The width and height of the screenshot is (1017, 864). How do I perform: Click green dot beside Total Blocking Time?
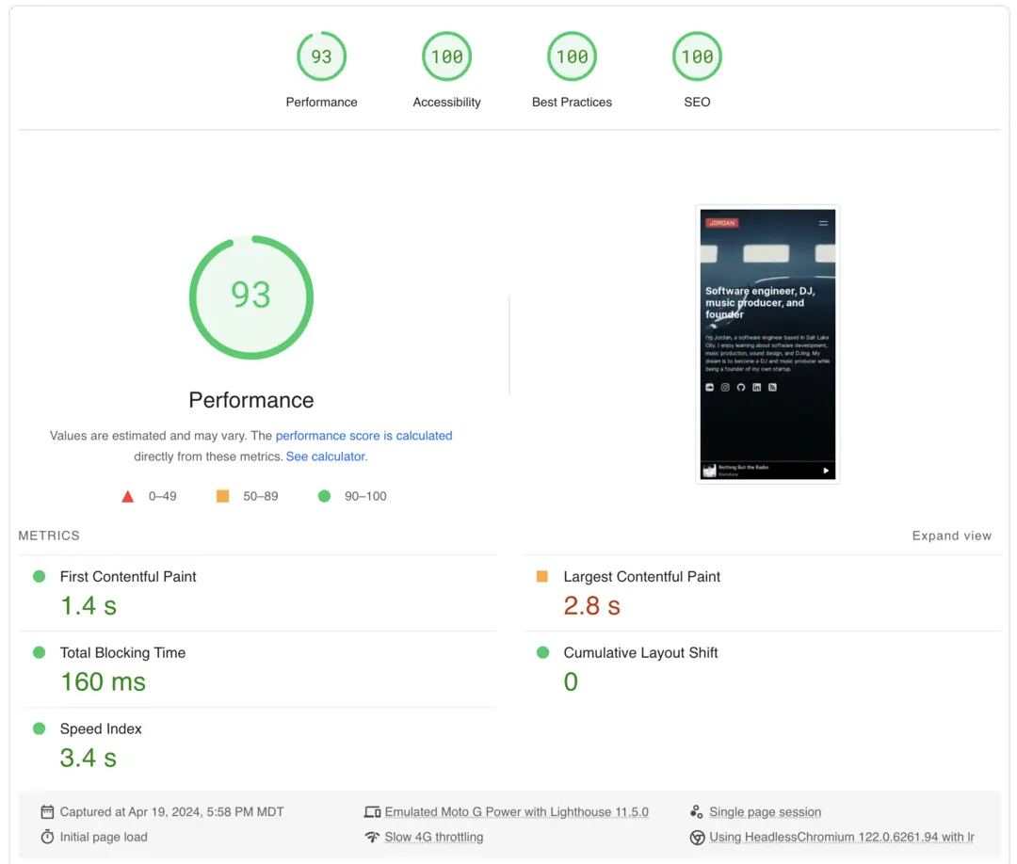click(x=39, y=652)
